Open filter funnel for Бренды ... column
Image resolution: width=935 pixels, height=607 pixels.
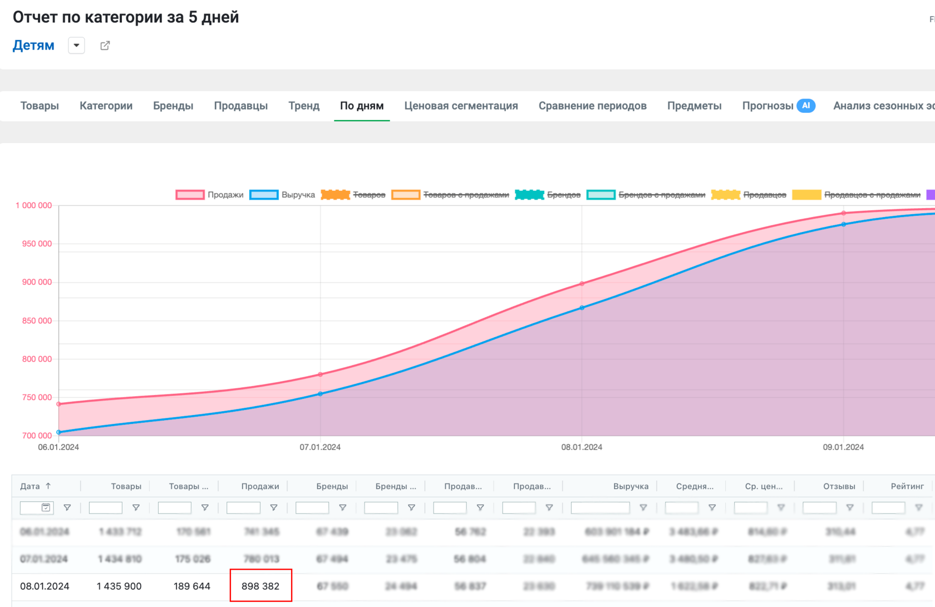(411, 507)
